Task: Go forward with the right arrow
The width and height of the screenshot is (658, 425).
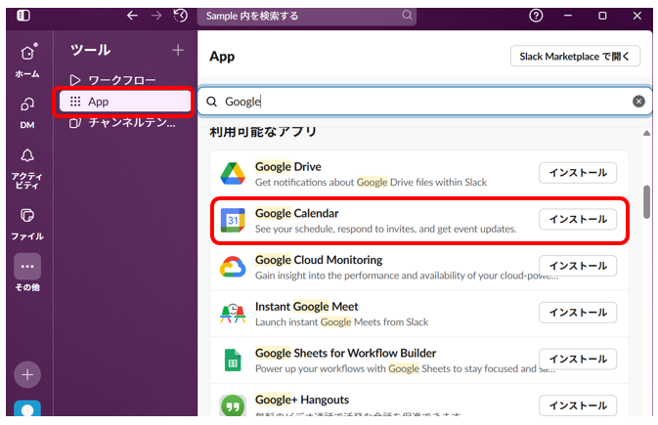Action: 156,16
